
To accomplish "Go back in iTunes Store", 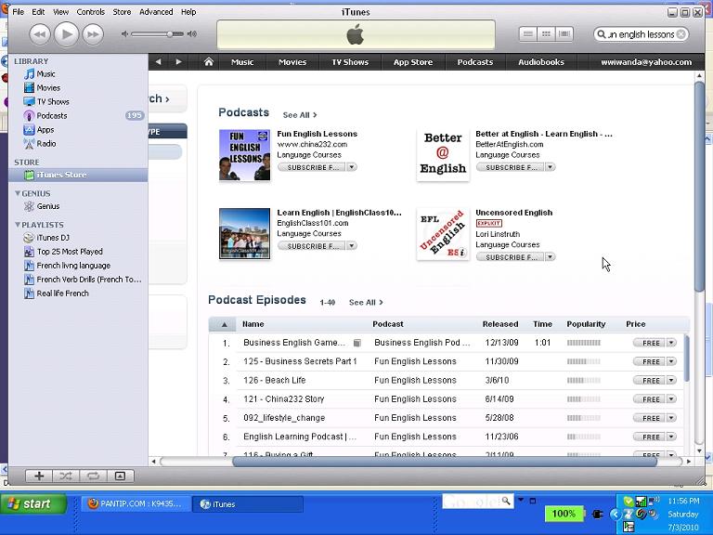I will (x=158, y=62).
